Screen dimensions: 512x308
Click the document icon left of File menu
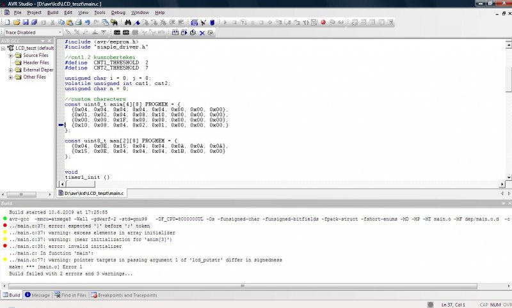(x=7, y=12)
